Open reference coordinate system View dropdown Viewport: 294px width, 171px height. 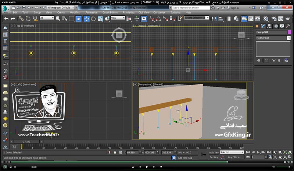118,18
